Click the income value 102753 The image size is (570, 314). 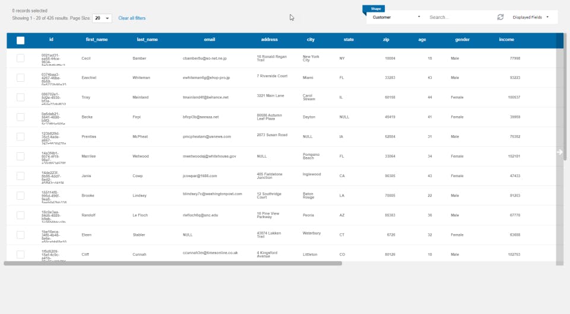[514, 255]
